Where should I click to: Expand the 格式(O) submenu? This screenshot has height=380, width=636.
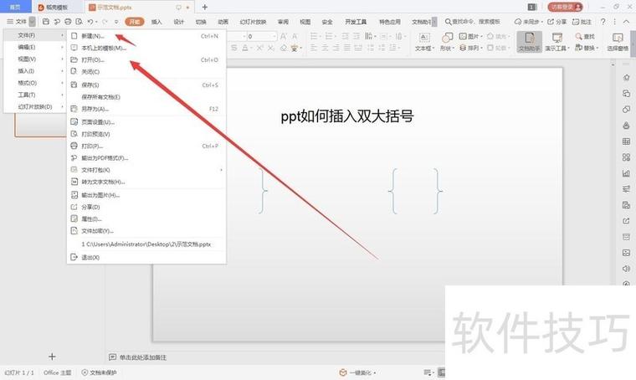pos(34,83)
